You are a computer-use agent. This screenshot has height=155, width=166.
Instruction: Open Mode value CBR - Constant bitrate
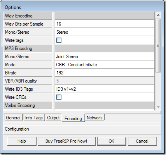(105, 65)
